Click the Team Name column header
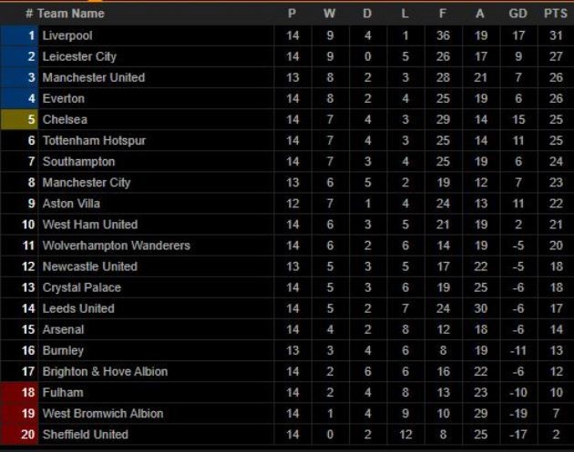Viewport: 574px width, 452px height. [70, 14]
